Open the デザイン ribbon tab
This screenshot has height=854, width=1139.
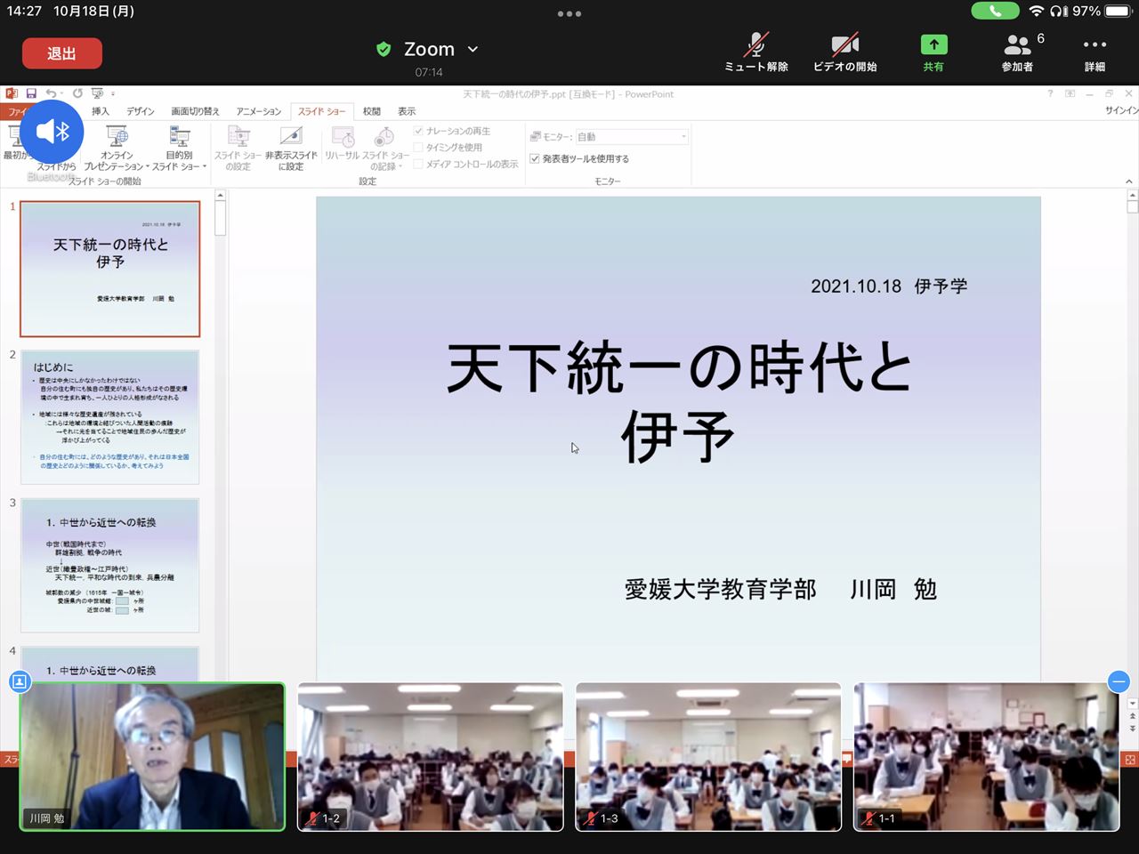point(140,111)
